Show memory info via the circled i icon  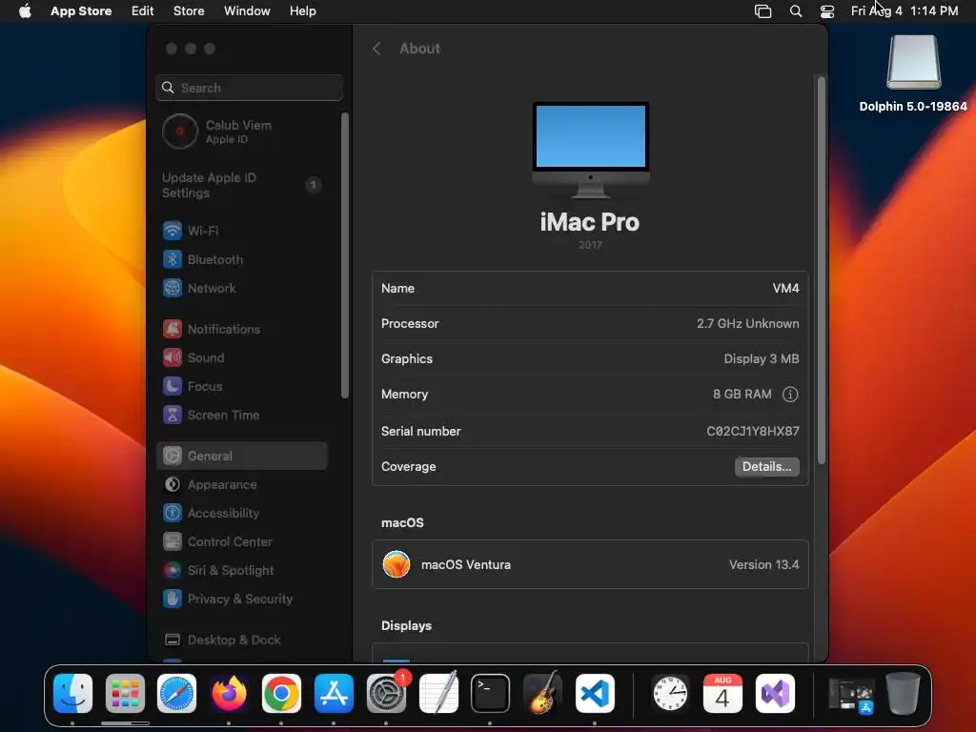pos(790,395)
